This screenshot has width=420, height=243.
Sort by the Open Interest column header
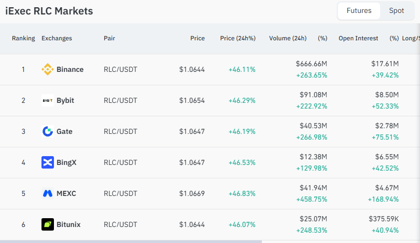click(x=358, y=38)
